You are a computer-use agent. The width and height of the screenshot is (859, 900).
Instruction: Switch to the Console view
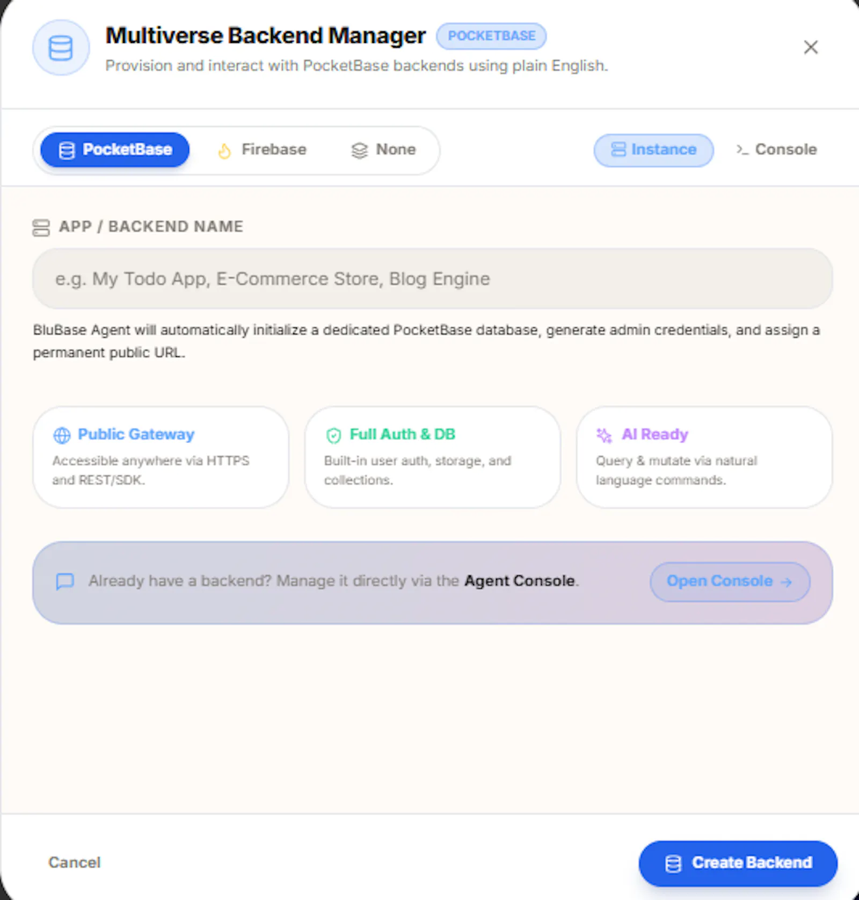pyautogui.click(x=776, y=150)
